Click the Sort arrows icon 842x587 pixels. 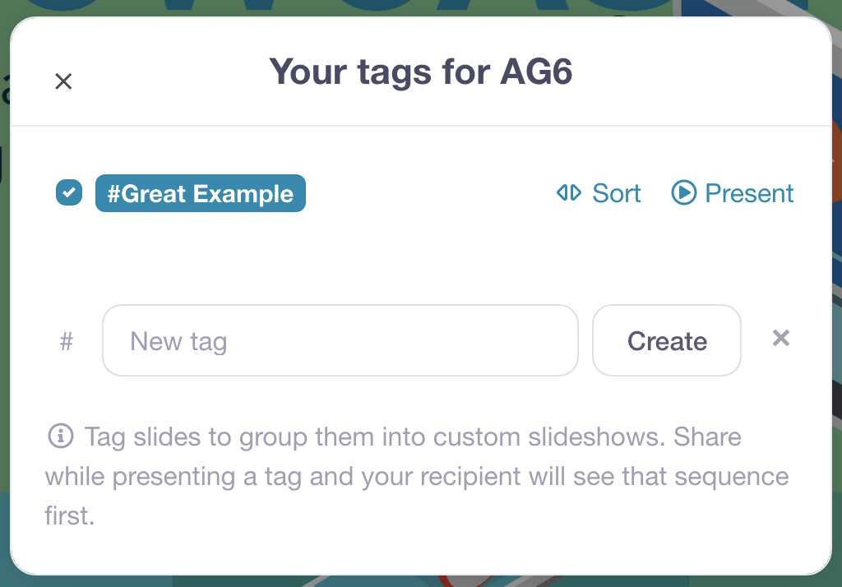(x=569, y=193)
